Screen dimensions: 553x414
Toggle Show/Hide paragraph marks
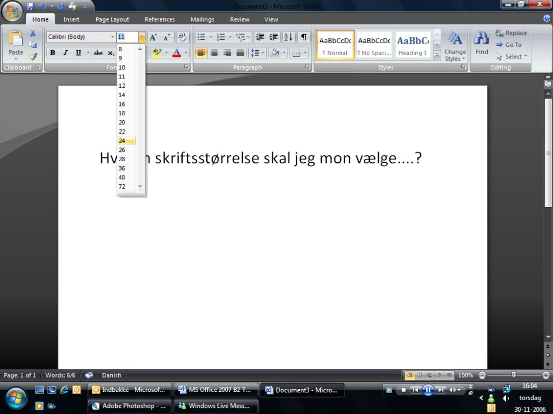pos(304,38)
